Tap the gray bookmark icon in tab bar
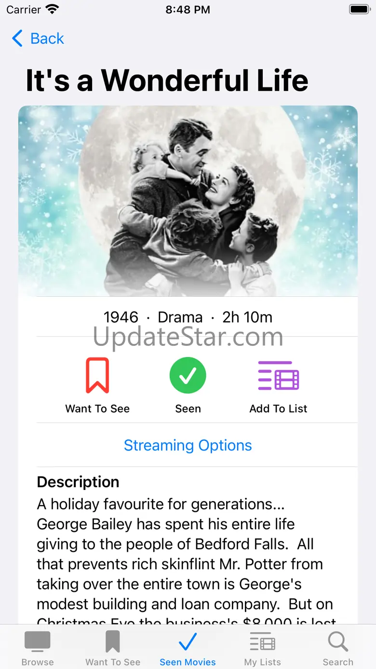The width and height of the screenshot is (376, 669). click(x=113, y=642)
